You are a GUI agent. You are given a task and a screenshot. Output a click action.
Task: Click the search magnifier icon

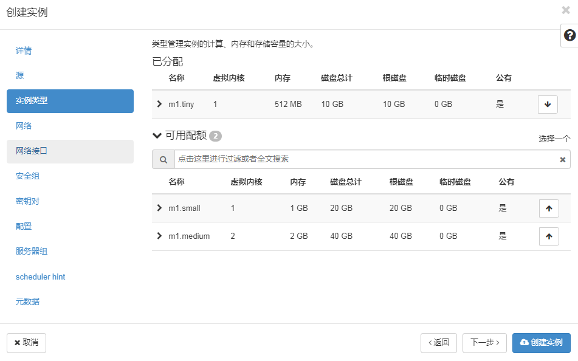(163, 159)
